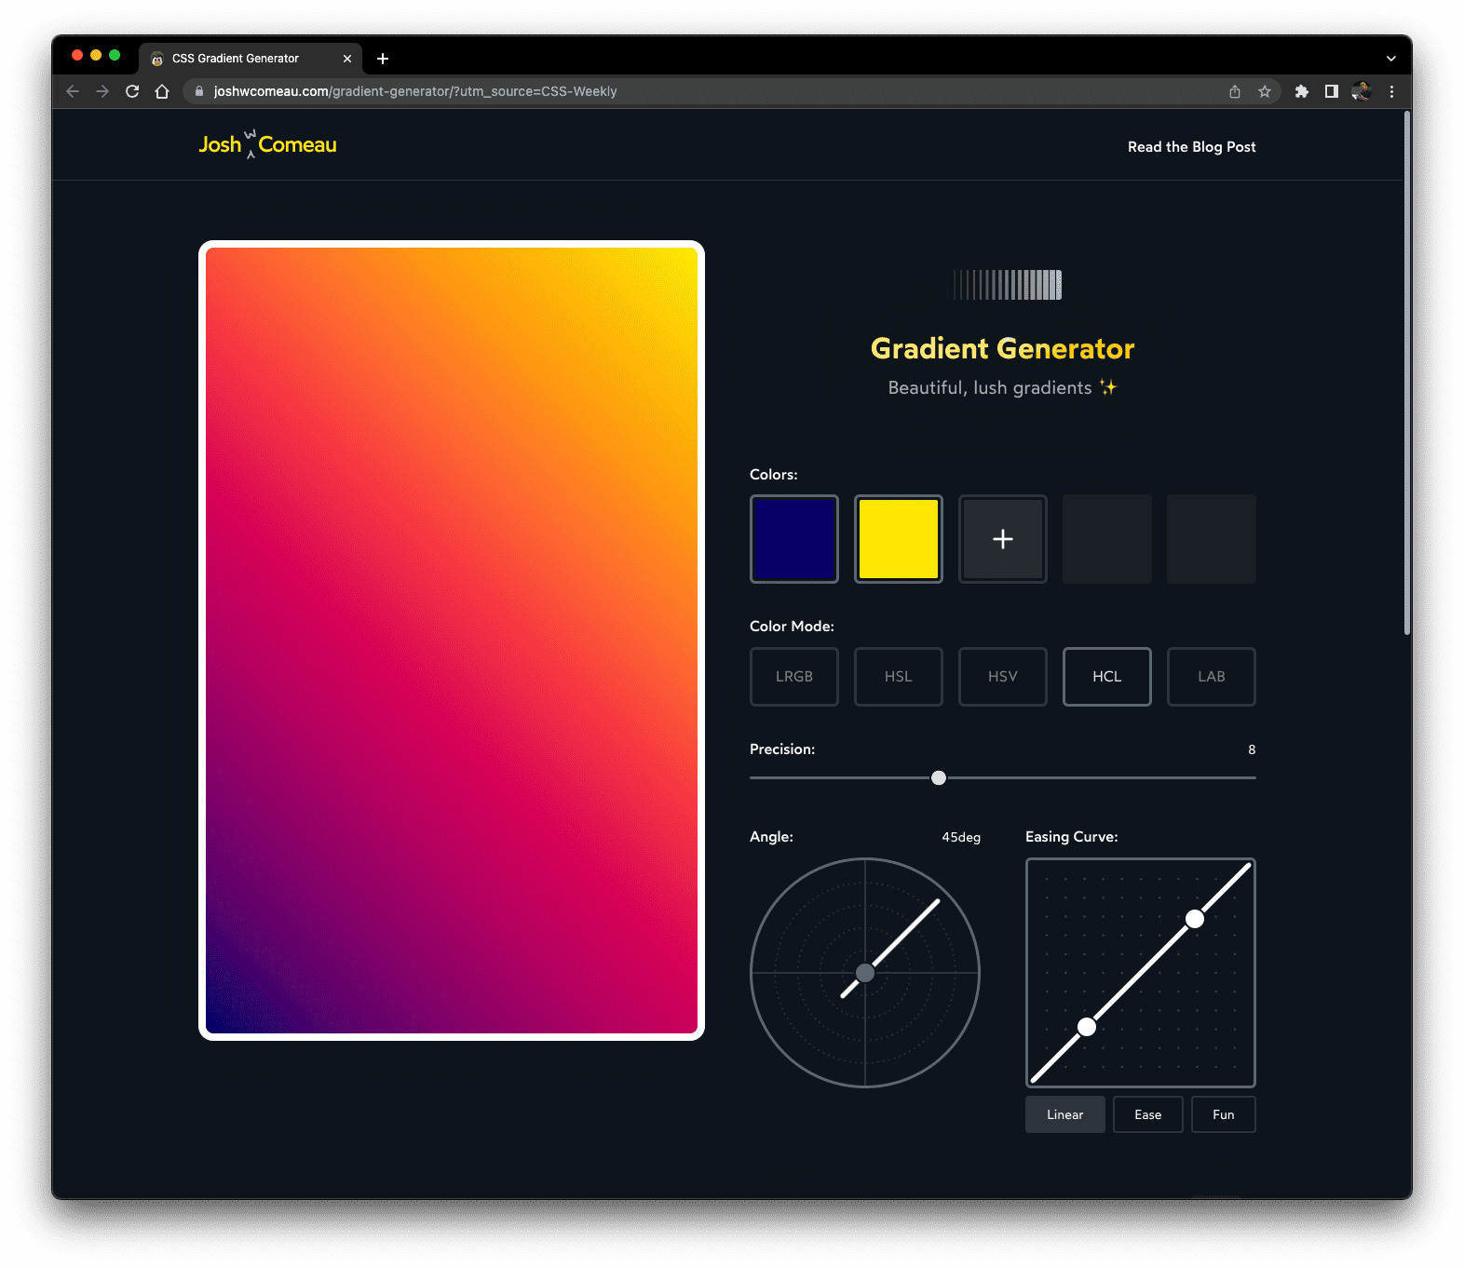Click the lower easing curve control point
The image size is (1464, 1268).
[x=1087, y=1027]
